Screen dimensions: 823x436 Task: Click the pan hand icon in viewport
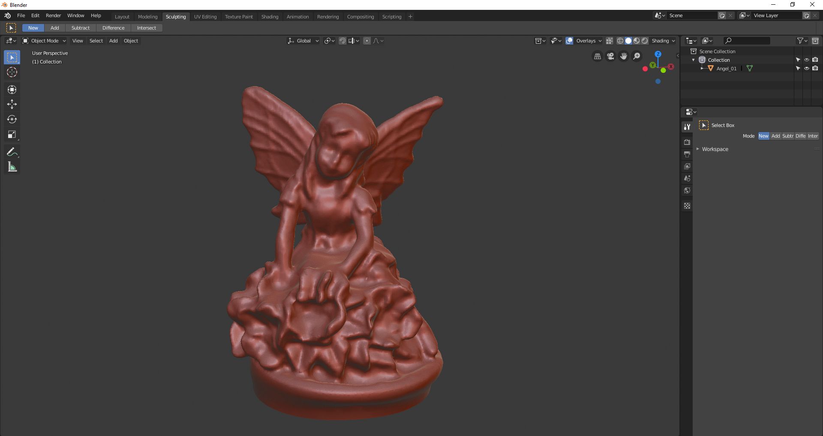(x=624, y=56)
